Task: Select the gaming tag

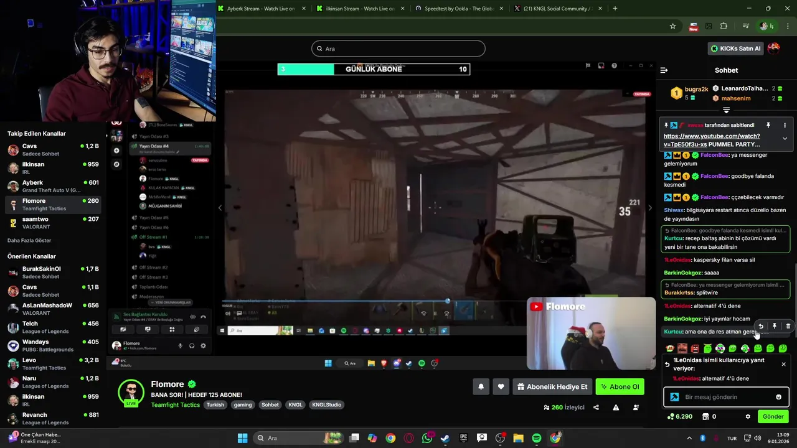Action: (x=243, y=404)
